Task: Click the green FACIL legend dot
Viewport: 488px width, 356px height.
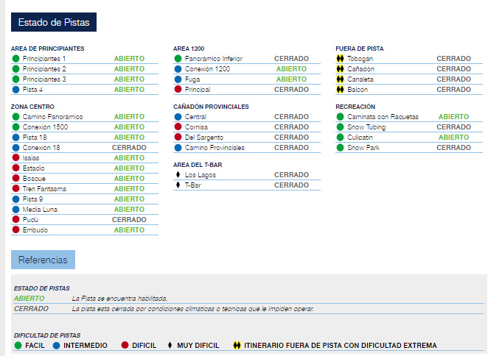Action: tap(18, 345)
